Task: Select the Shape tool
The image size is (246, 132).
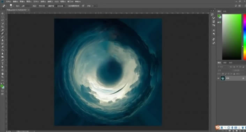Action: coord(2,70)
